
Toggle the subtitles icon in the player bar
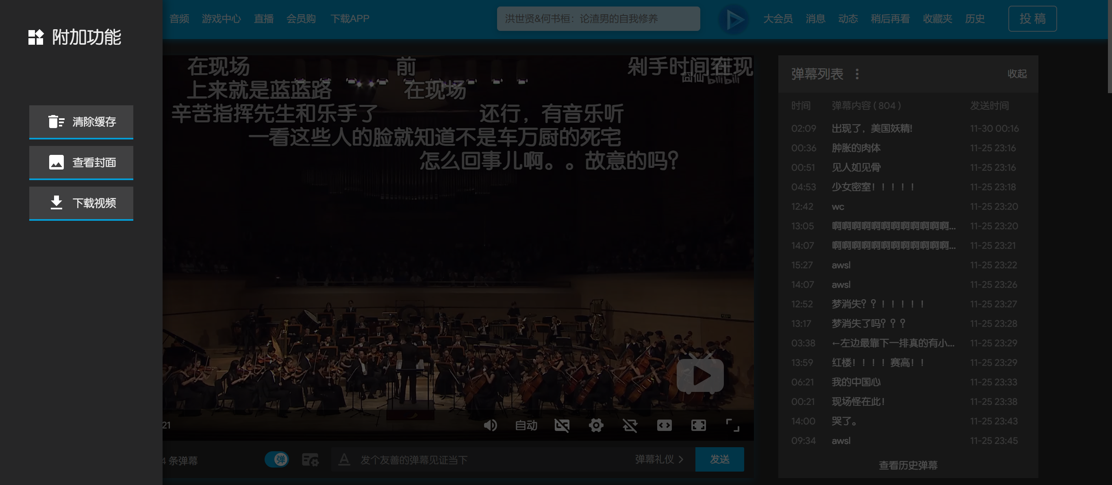point(562,425)
